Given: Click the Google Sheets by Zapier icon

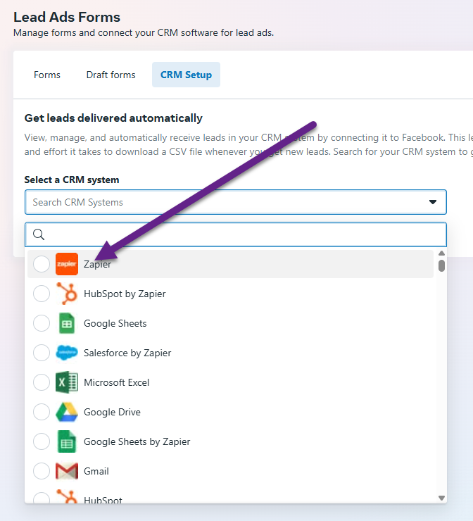Looking at the screenshot, I should [x=67, y=441].
